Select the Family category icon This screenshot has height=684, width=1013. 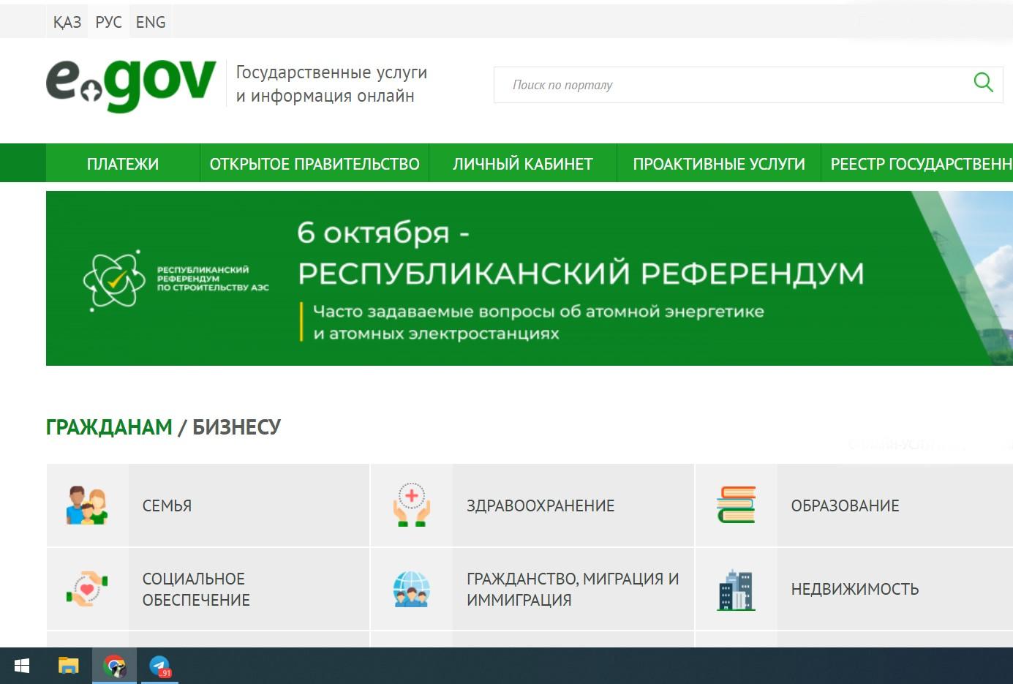point(87,506)
